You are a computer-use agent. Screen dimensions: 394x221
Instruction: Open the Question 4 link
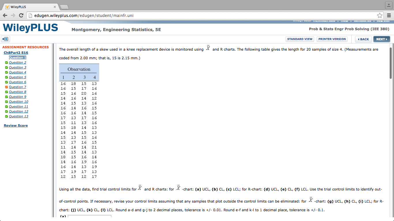click(18, 72)
